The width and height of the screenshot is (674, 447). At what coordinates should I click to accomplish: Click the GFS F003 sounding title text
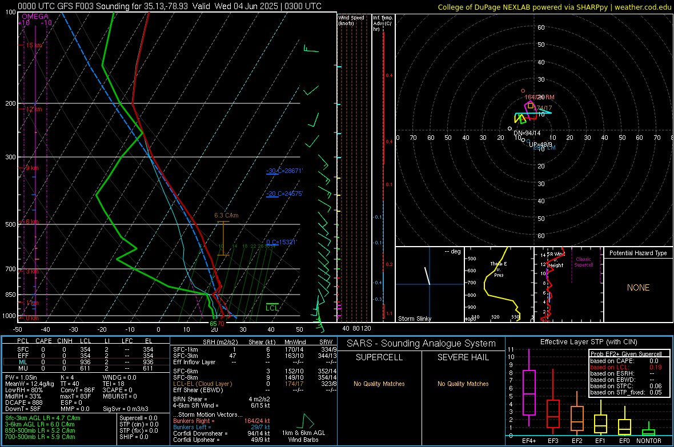[x=170, y=6]
